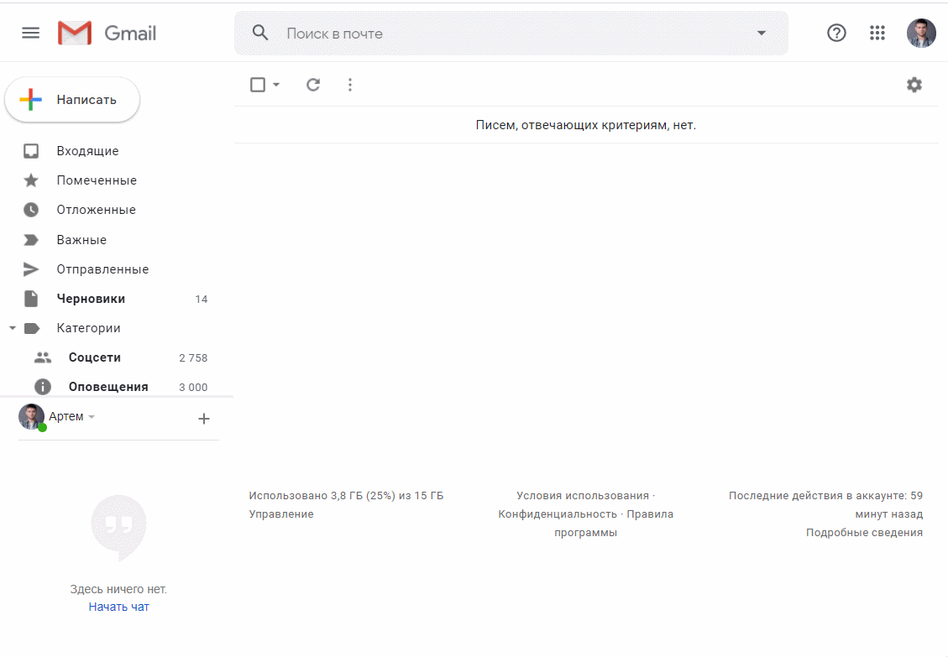Open the Подробные сведения link
Image resolution: width=948 pixels, height=657 pixels.
click(x=864, y=533)
